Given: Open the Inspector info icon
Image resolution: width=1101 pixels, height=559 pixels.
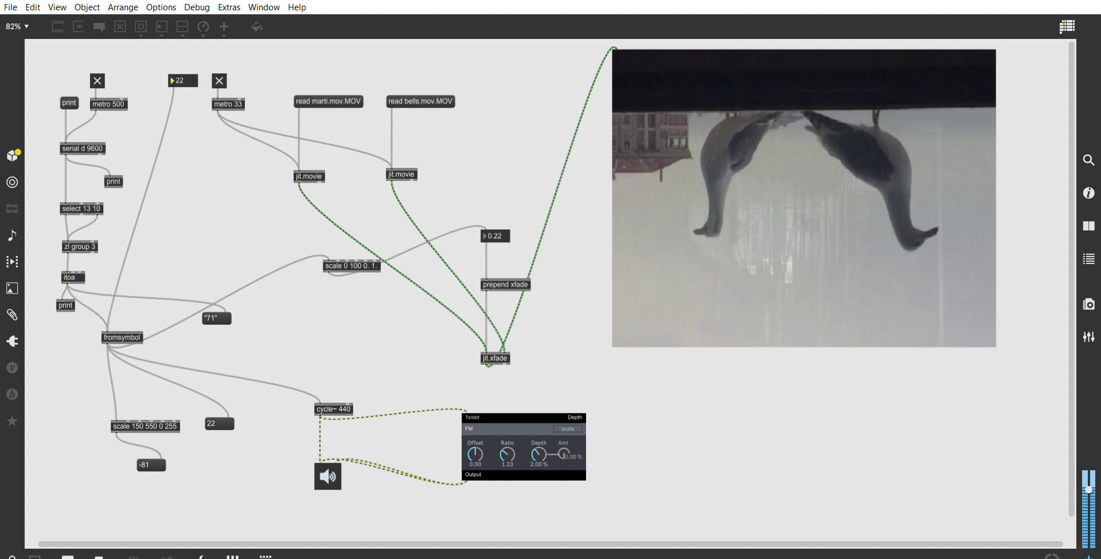Looking at the screenshot, I should click(x=1088, y=194).
